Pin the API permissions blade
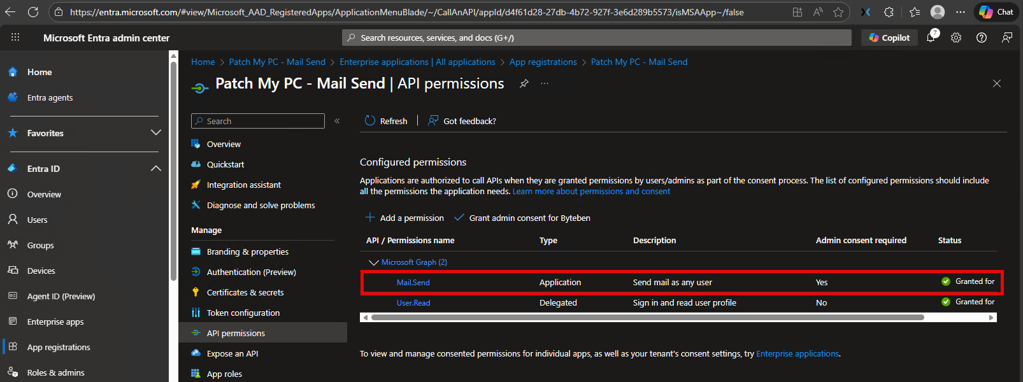Viewport: 1023px width, 382px height. click(524, 83)
